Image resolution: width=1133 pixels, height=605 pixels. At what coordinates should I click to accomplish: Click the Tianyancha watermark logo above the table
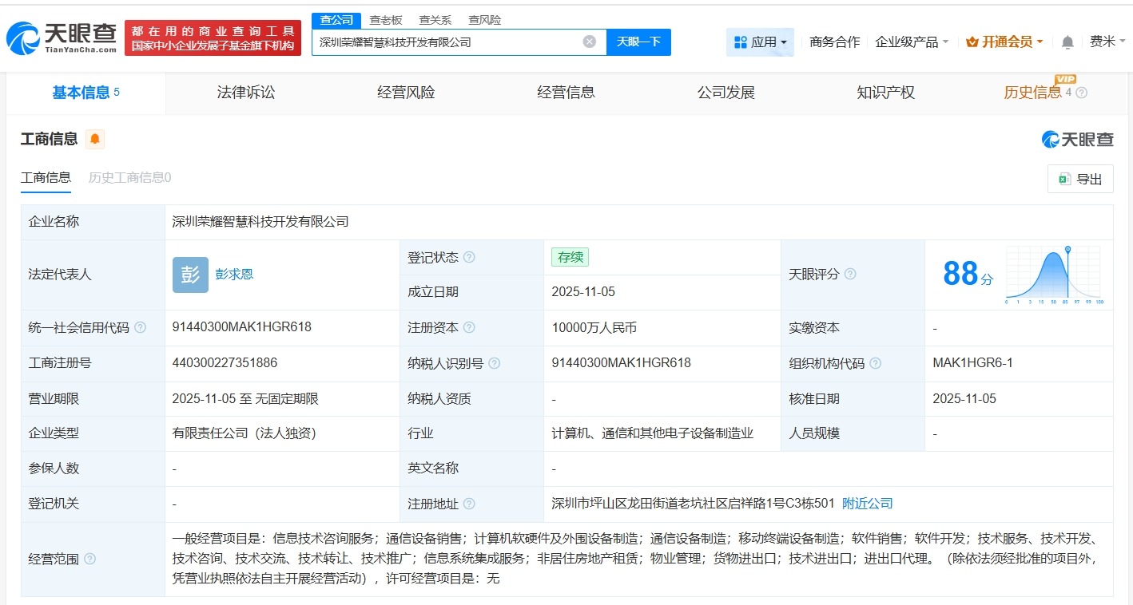point(1078,139)
